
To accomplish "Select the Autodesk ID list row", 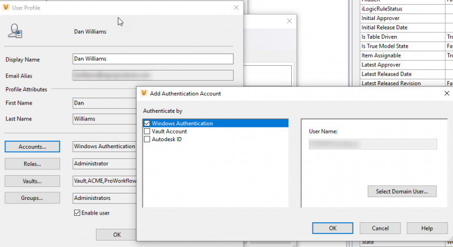I will tap(216, 139).
